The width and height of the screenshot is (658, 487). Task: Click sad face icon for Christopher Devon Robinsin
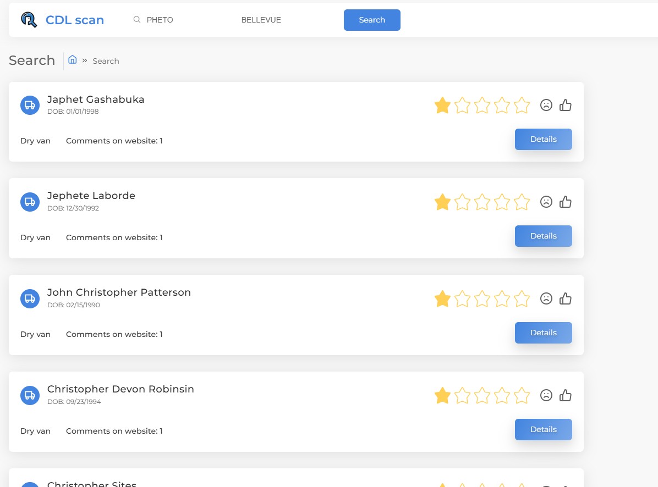(x=546, y=395)
